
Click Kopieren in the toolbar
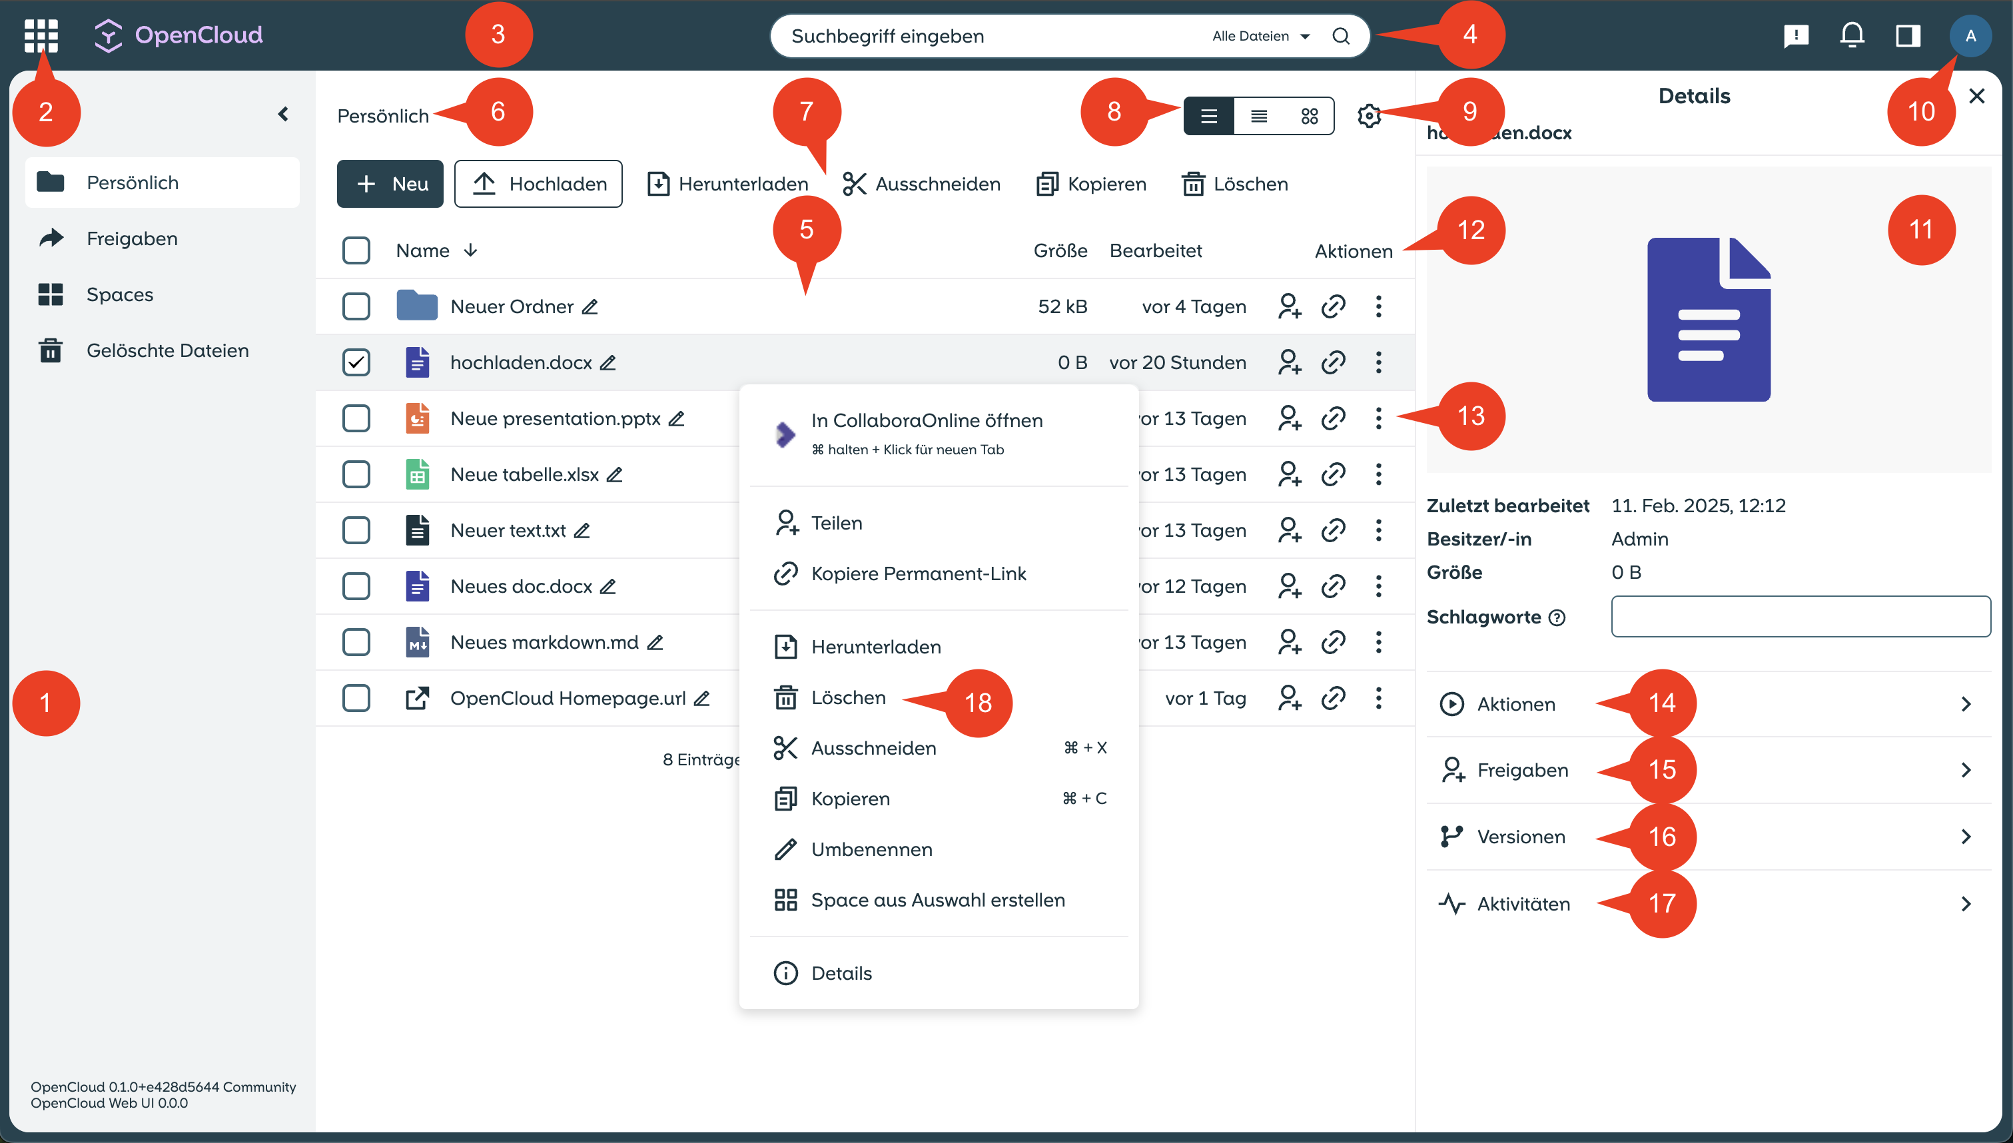tap(1091, 185)
